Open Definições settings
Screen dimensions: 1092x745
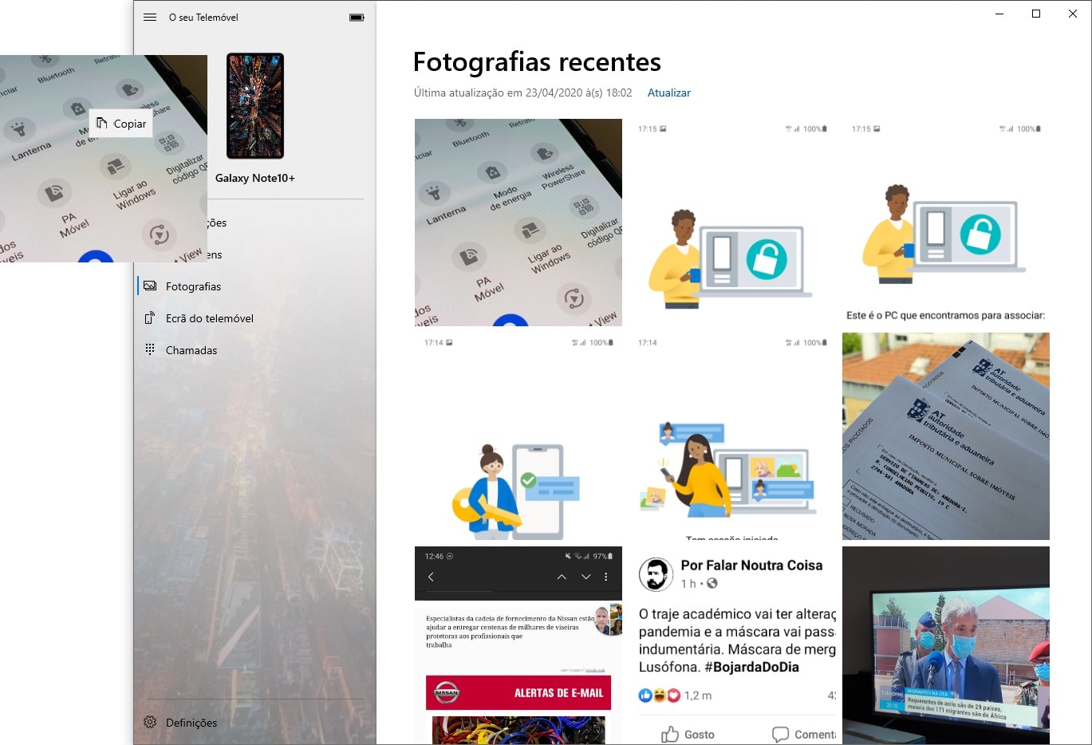[255, 723]
